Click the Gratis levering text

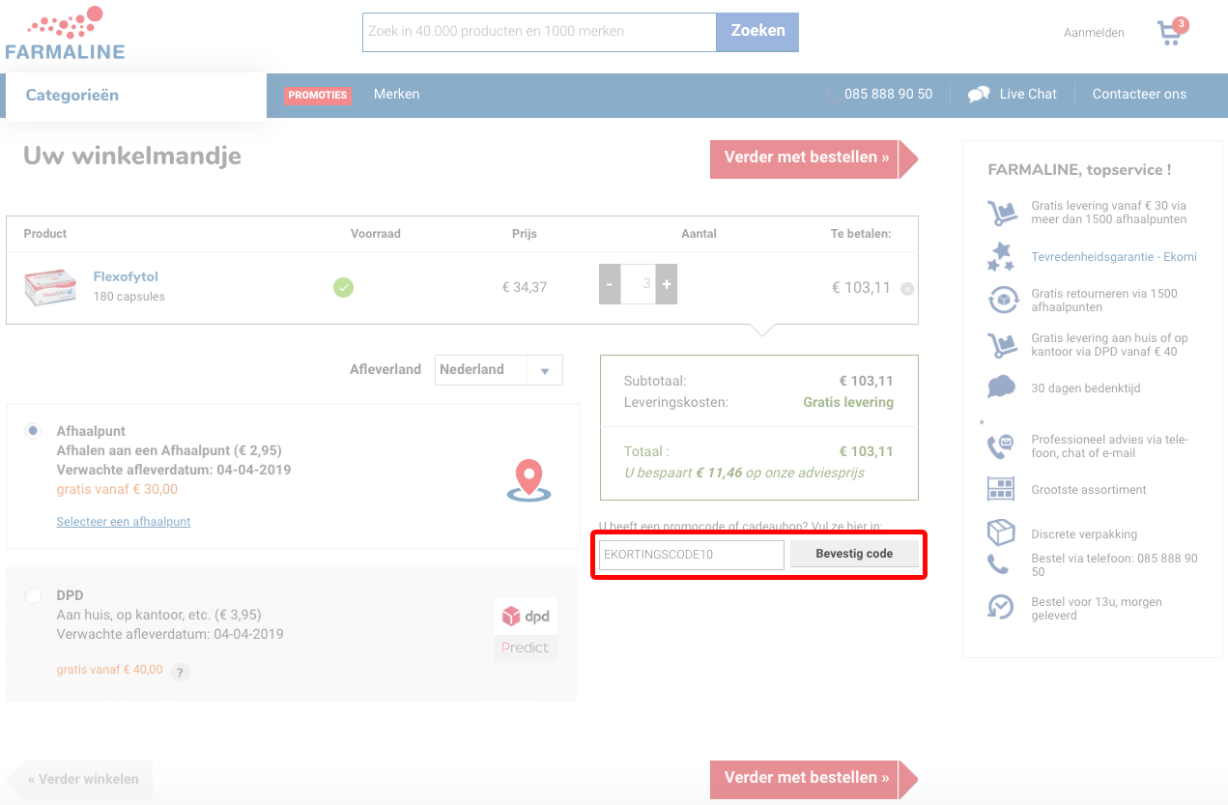click(848, 402)
